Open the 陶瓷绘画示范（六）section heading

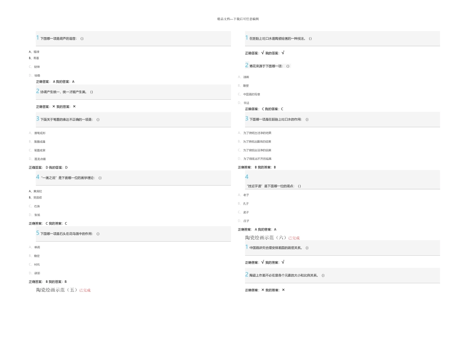pyautogui.click(x=266, y=237)
